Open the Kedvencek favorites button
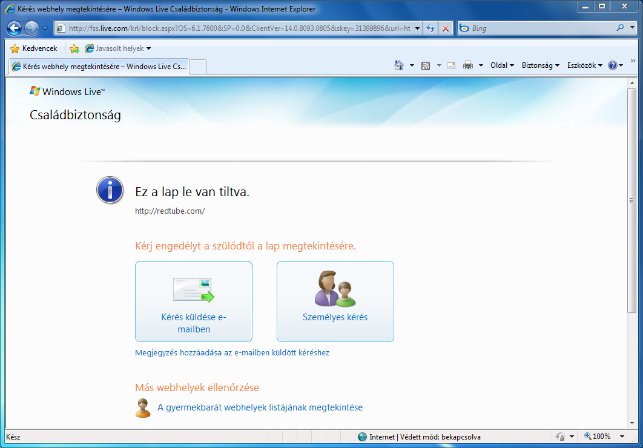Screen dimensions: 643x448 pyautogui.click(x=34, y=48)
